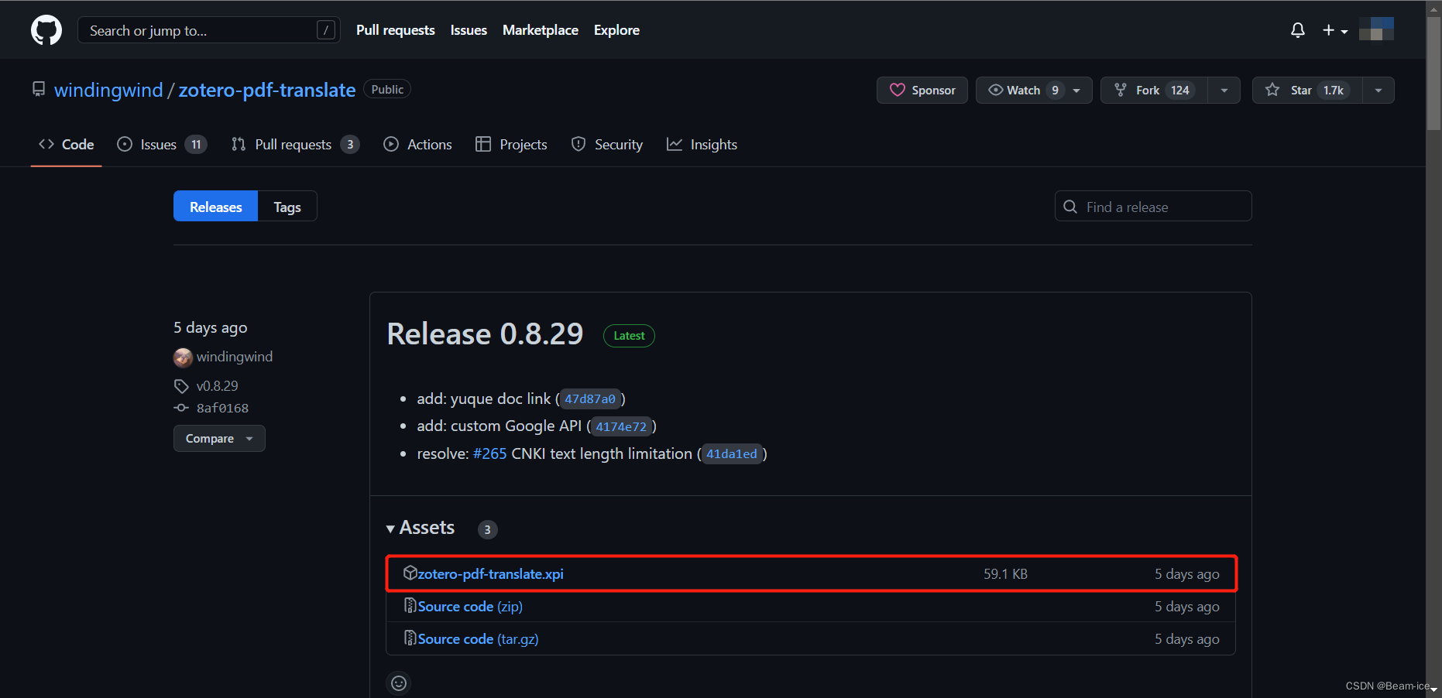
Task: Open commit 4174e72
Action: [621, 426]
